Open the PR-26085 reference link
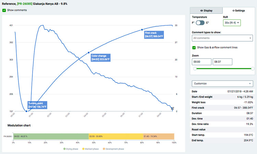 (x=25, y=4)
